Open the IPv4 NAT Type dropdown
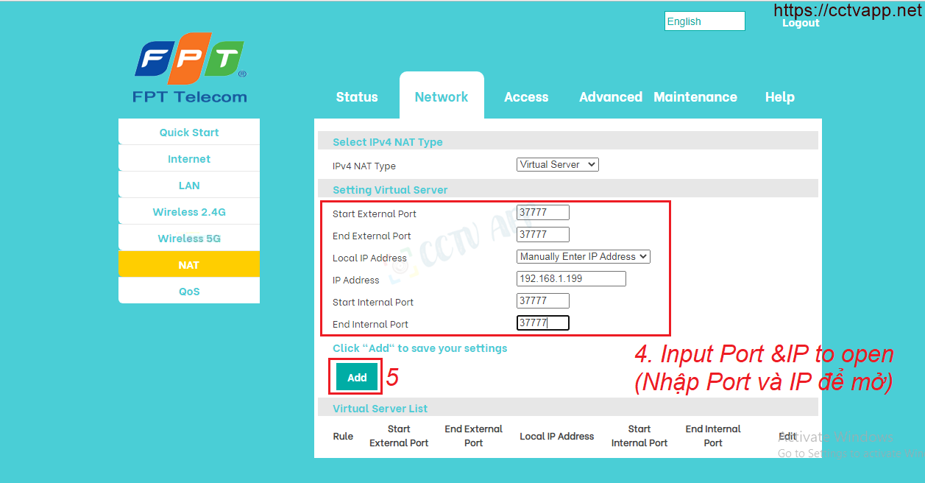Image resolution: width=925 pixels, height=483 pixels. (x=557, y=165)
